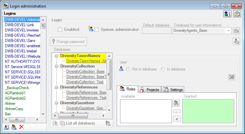Screen dimensions: 245x134
Task: Click the green Granted roles list area
Action: [208, 111]
